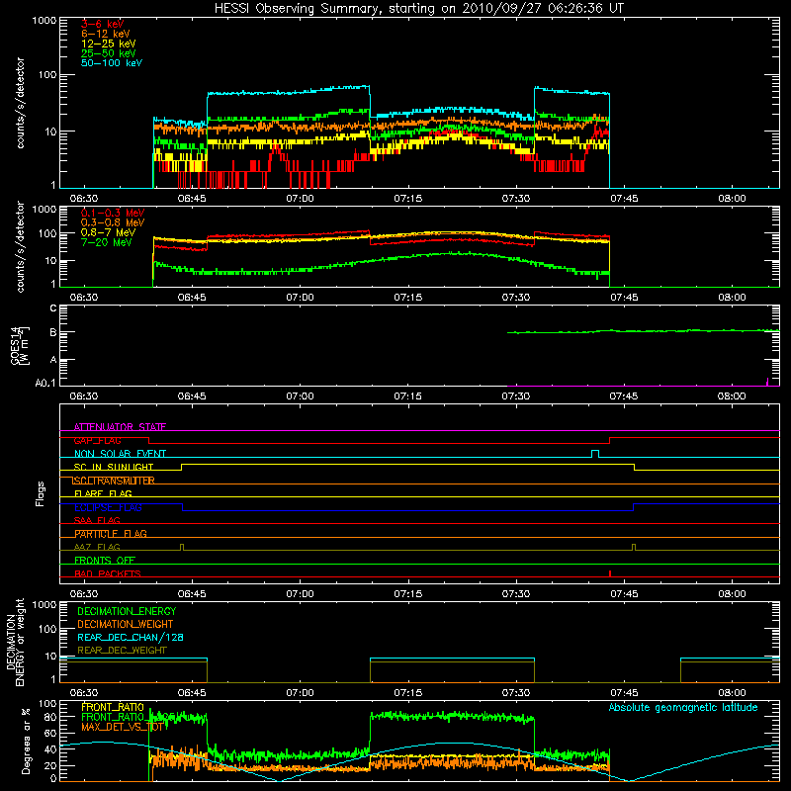The image size is (791, 791).
Task: Select the orange 6-12 keV legend label
Action: tap(106, 34)
